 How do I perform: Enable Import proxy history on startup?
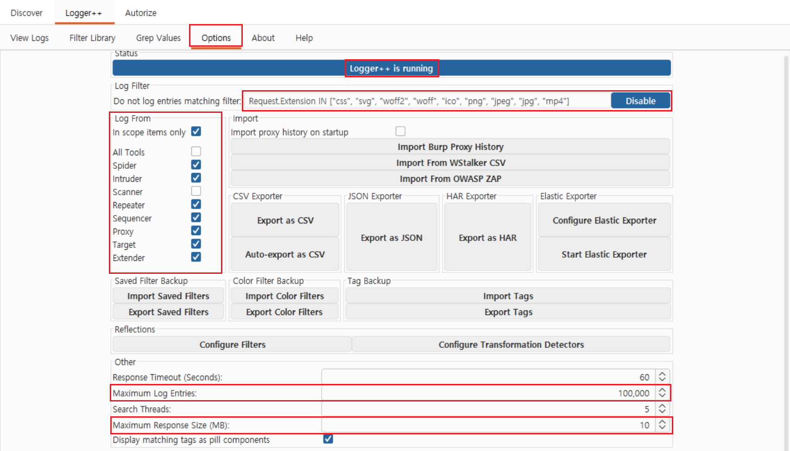[400, 131]
